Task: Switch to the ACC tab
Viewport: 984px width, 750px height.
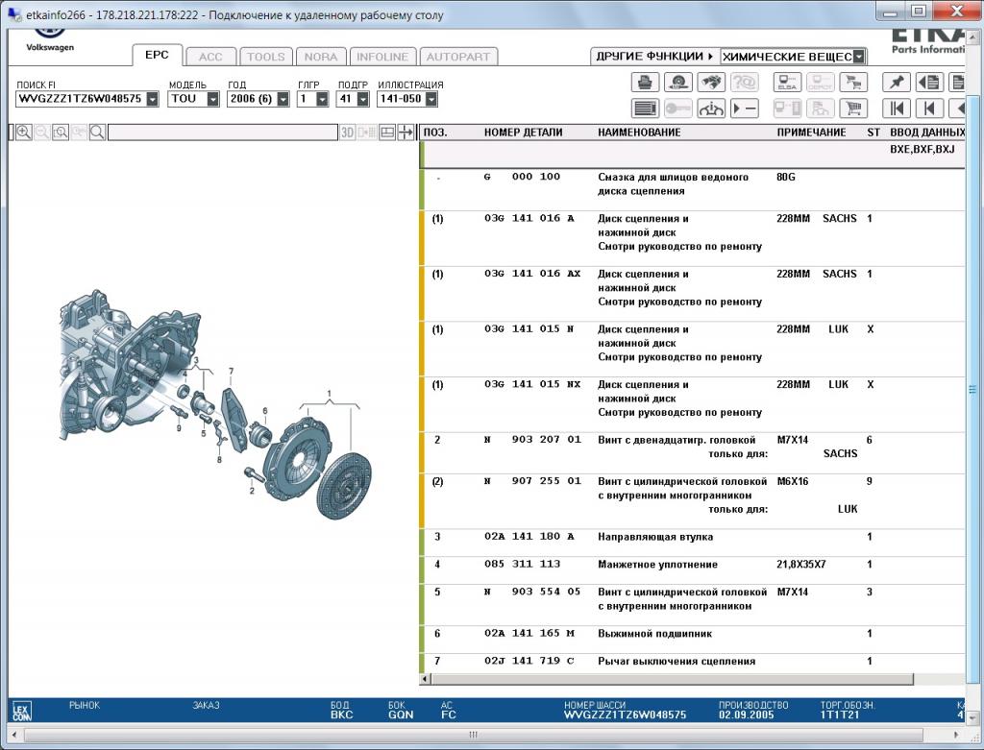Action: click(x=210, y=57)
